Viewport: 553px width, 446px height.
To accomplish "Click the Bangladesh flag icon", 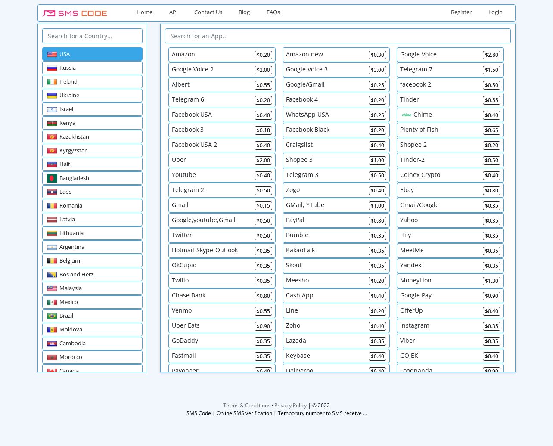I will 52,178.
